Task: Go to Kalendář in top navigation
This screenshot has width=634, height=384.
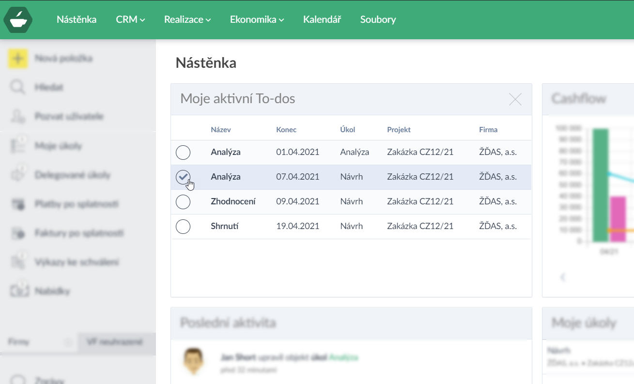Action: tap(322, 20)
